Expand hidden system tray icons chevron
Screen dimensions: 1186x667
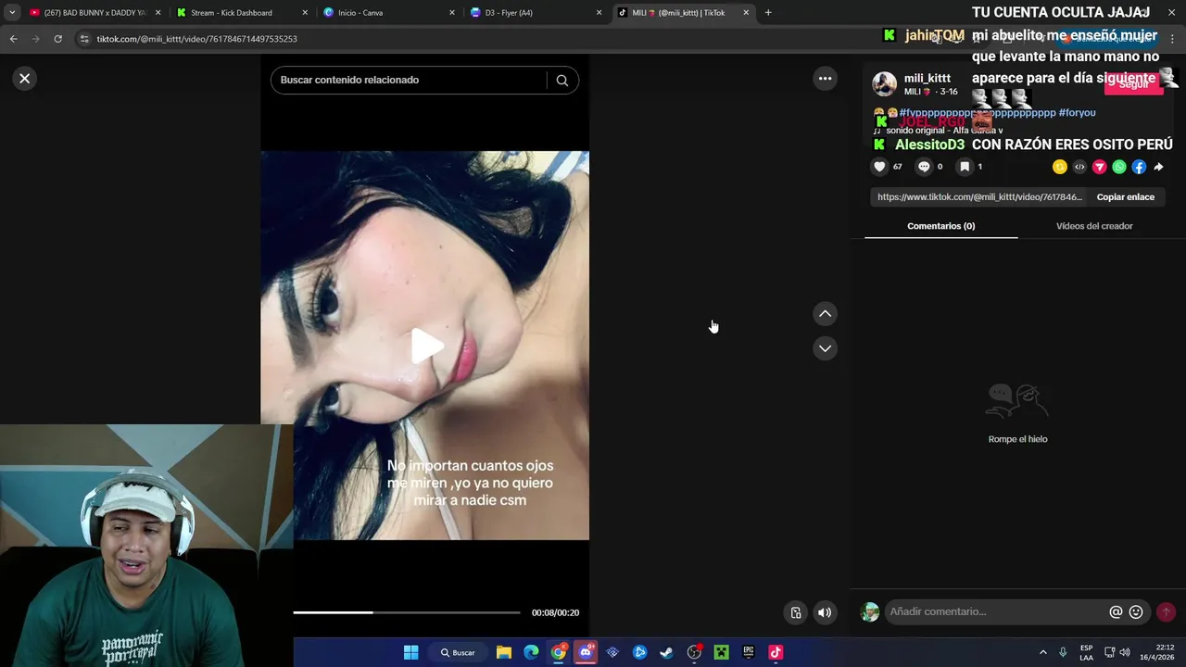point(1042,652)
